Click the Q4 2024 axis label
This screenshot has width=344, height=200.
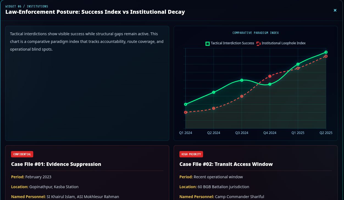point(270,133)
